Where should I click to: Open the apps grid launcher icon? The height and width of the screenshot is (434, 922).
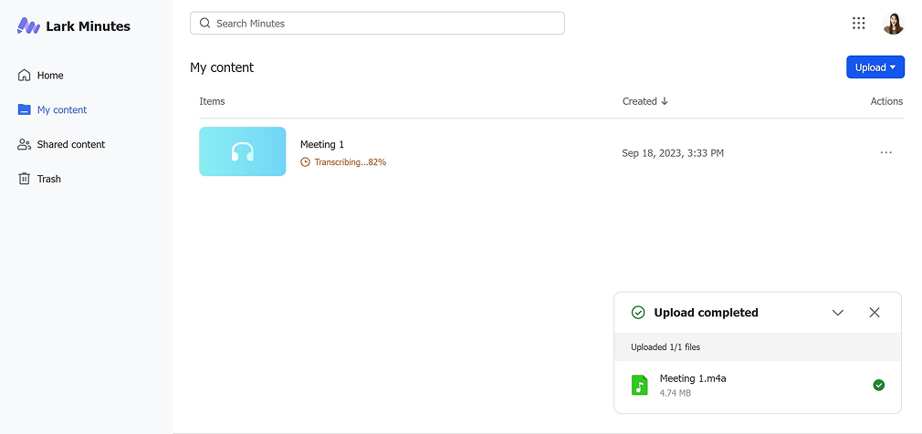[858, 24]
